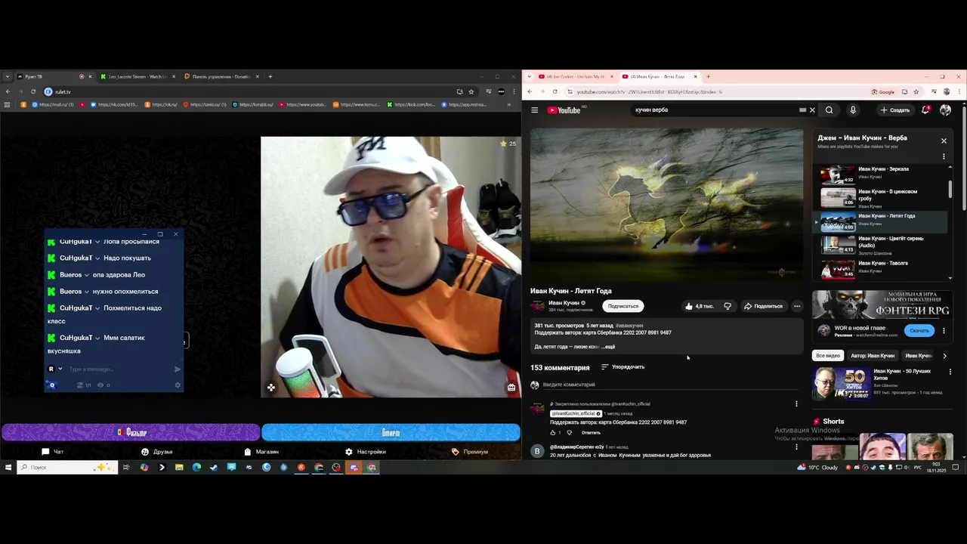Send message in Kick chat popup
The height and width of the screenshot is (544, 967).
pos(178,369)
